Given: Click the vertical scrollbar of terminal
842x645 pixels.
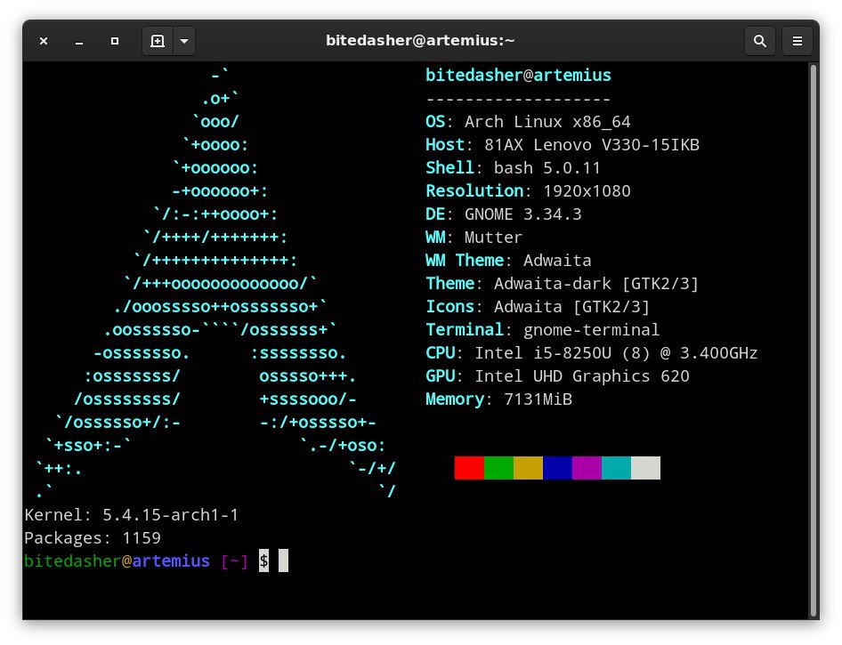Looking at the screenshot, I should tap(814, 341).
